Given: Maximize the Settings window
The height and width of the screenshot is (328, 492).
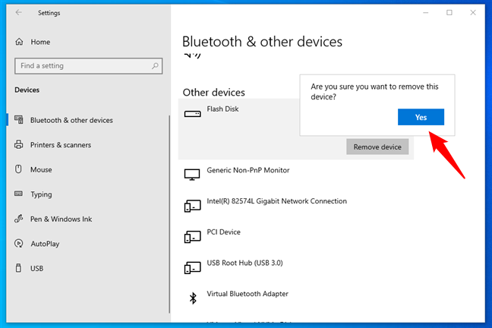Looking at the screenshot, I should pyautogui.click(x=449, y=13).
